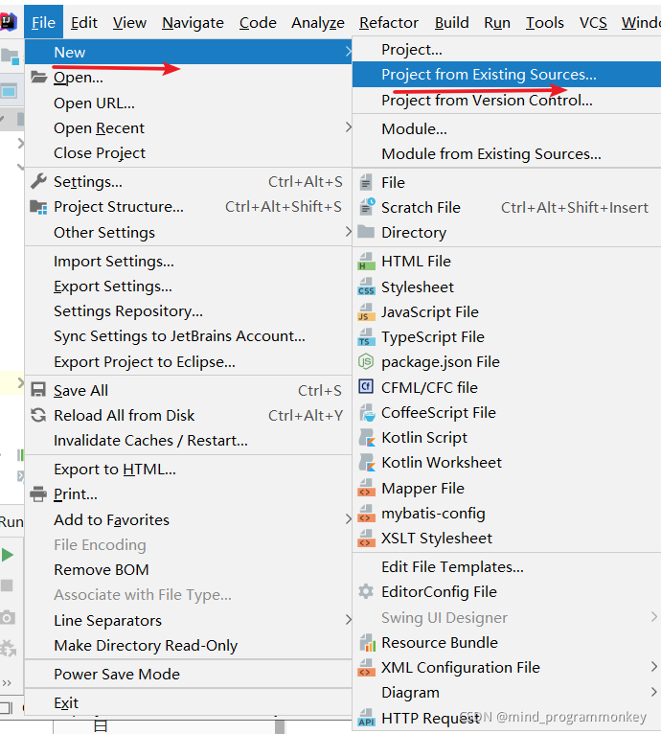Expand the XML Configuration File submenu arrow
The height and width of the screenshot is (734, 661).
click(654, 667)
